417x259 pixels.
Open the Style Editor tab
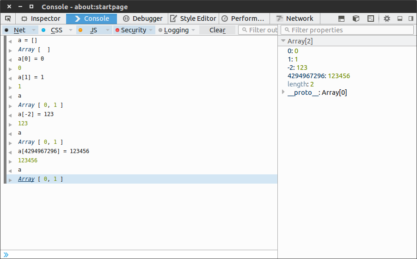click(193, 18)
